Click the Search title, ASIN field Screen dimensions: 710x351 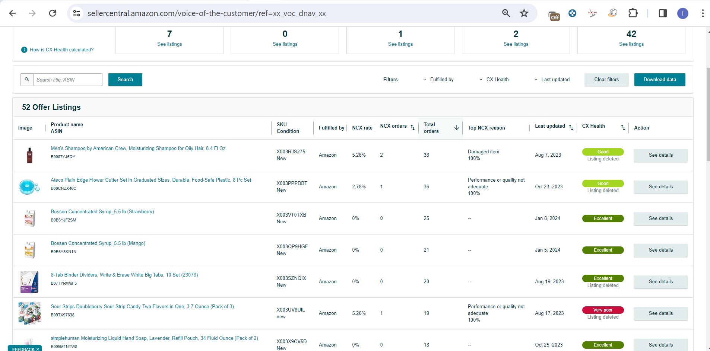[x=68, y=80]
